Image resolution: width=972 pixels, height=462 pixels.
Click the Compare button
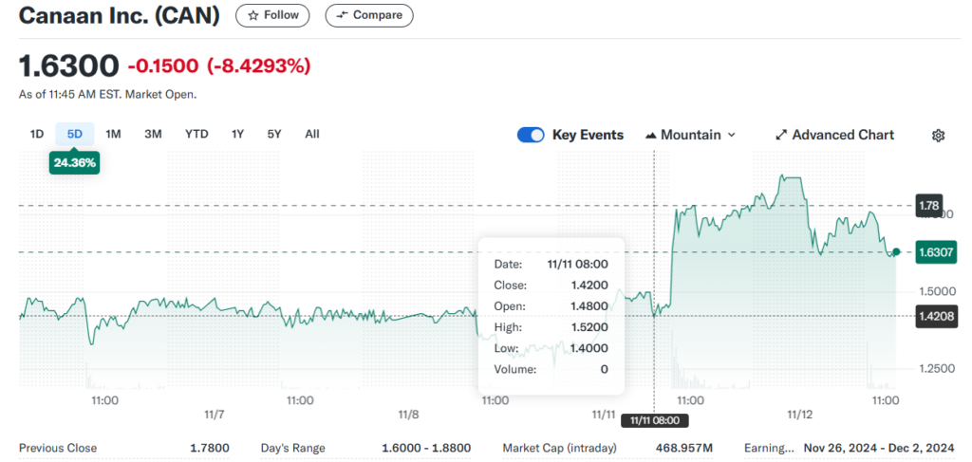[x=369, y=15]
